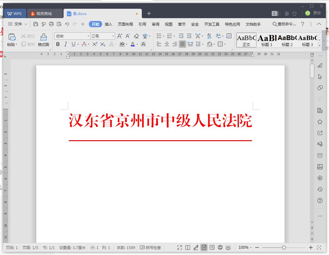Screen dimensions: 329x255
Task: Apply superscript formatting
Action: [x=95, y=44]
